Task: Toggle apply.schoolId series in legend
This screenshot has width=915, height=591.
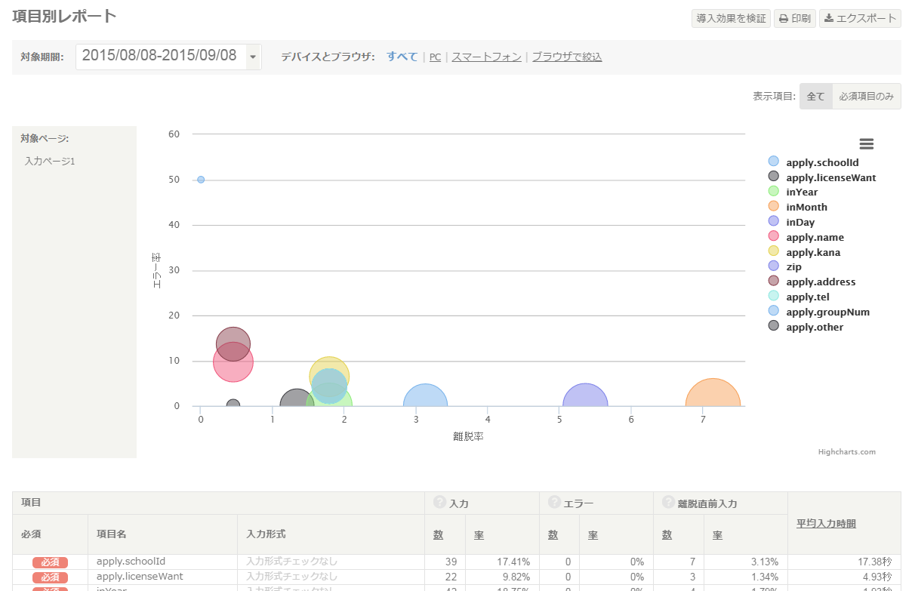Action: (821, 162)
